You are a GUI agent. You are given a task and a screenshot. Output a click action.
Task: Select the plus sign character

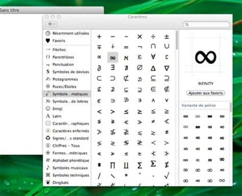point(99,36)
